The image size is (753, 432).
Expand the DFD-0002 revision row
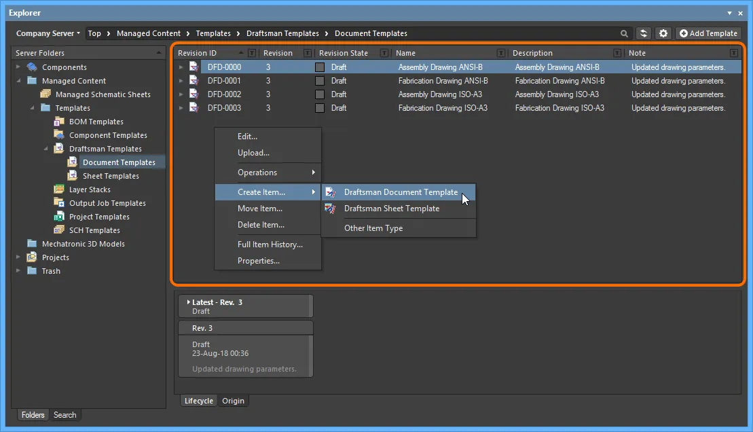tap(181, 94)
